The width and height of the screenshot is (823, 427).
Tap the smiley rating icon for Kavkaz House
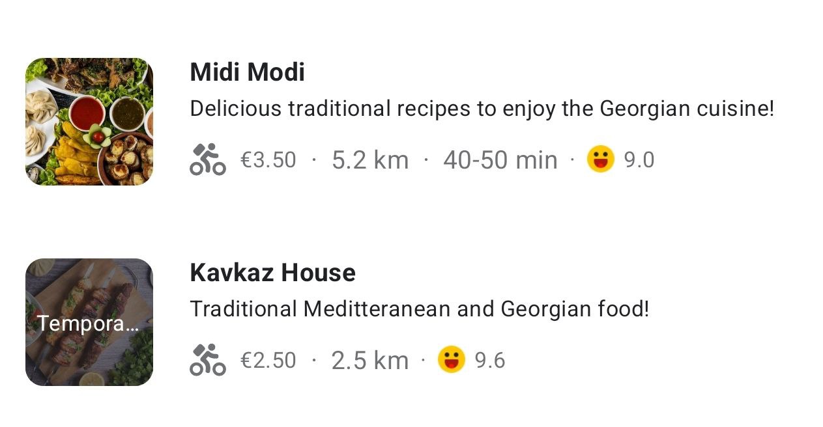(451, 360)
